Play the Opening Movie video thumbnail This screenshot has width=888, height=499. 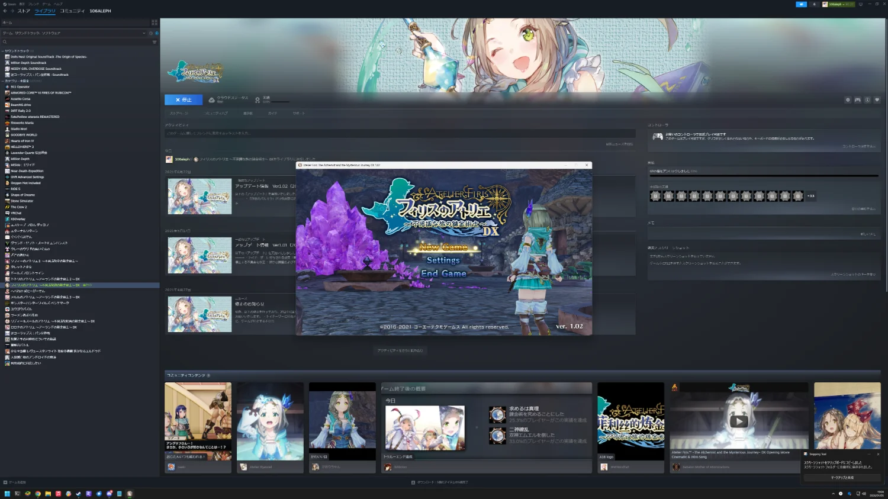point(738,421)
